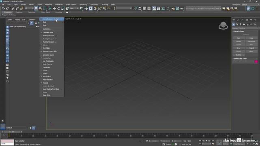Open the Scripting menu
Image resolution: width=260 pixels, height=146 pixels.
click(x=104, y=4)
